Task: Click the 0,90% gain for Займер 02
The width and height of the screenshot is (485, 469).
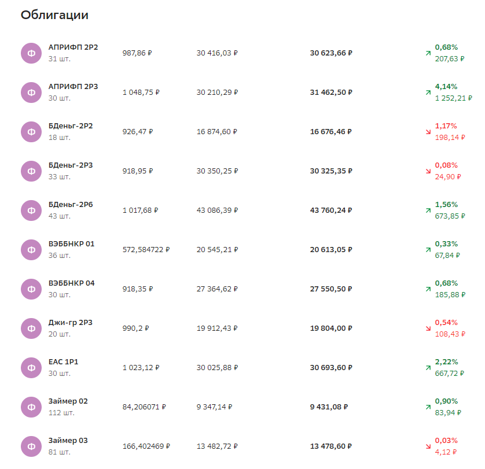Action: point(446,401)
